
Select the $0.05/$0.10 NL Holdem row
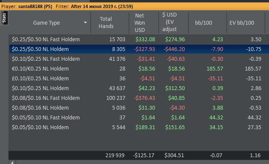(139, 127)
